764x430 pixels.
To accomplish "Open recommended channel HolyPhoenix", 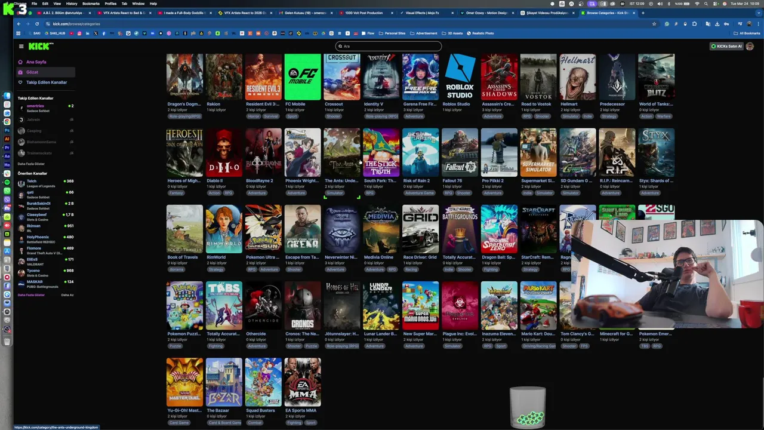I will point(46,239).
